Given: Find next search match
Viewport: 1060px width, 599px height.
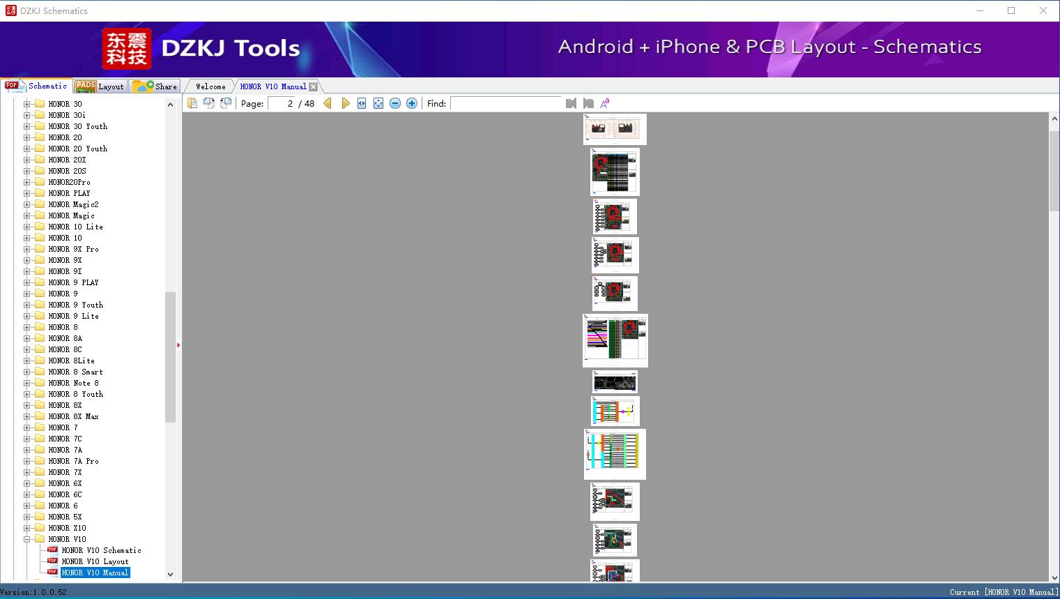Looking at the screenshot, I should pyautogui.click(x=588, y=103).
